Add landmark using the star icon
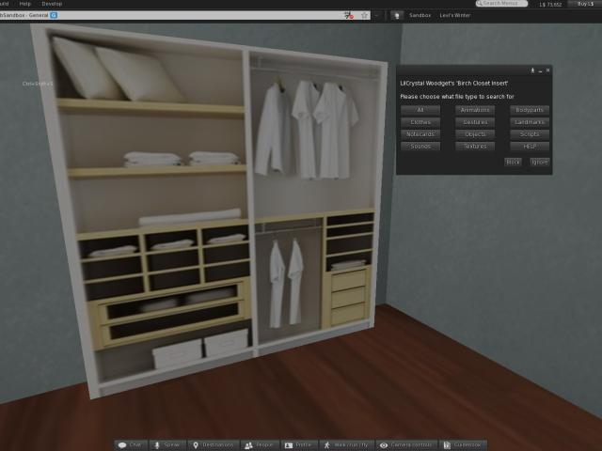Image resolution: width=602 pixels, height=451 pixels. click(x=364, y=15)
